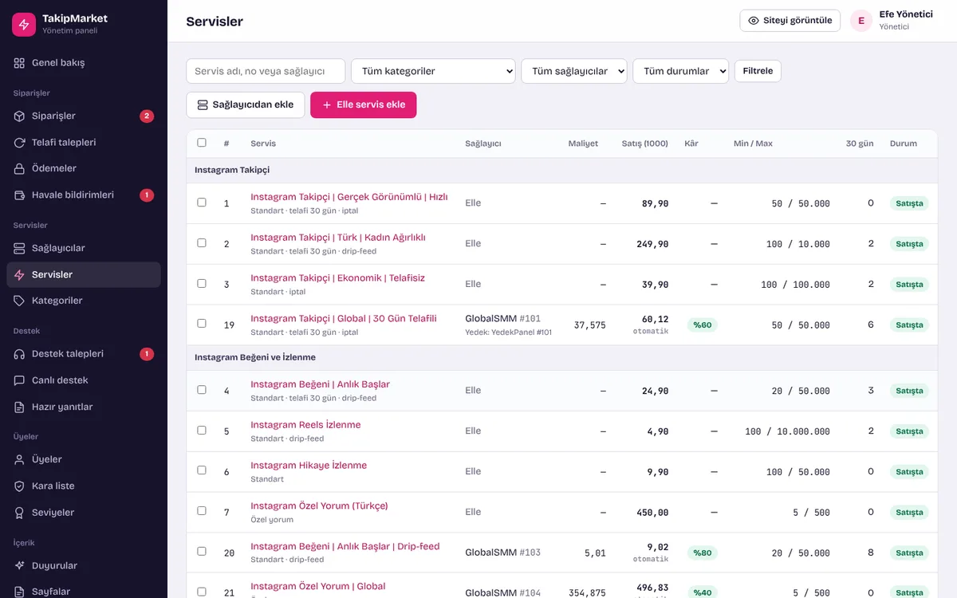The height and width of the screenshot is (598, 957).
Task: Expand the Tüm sağlayıcılar dropdown
Action: (x=574, y=71)
